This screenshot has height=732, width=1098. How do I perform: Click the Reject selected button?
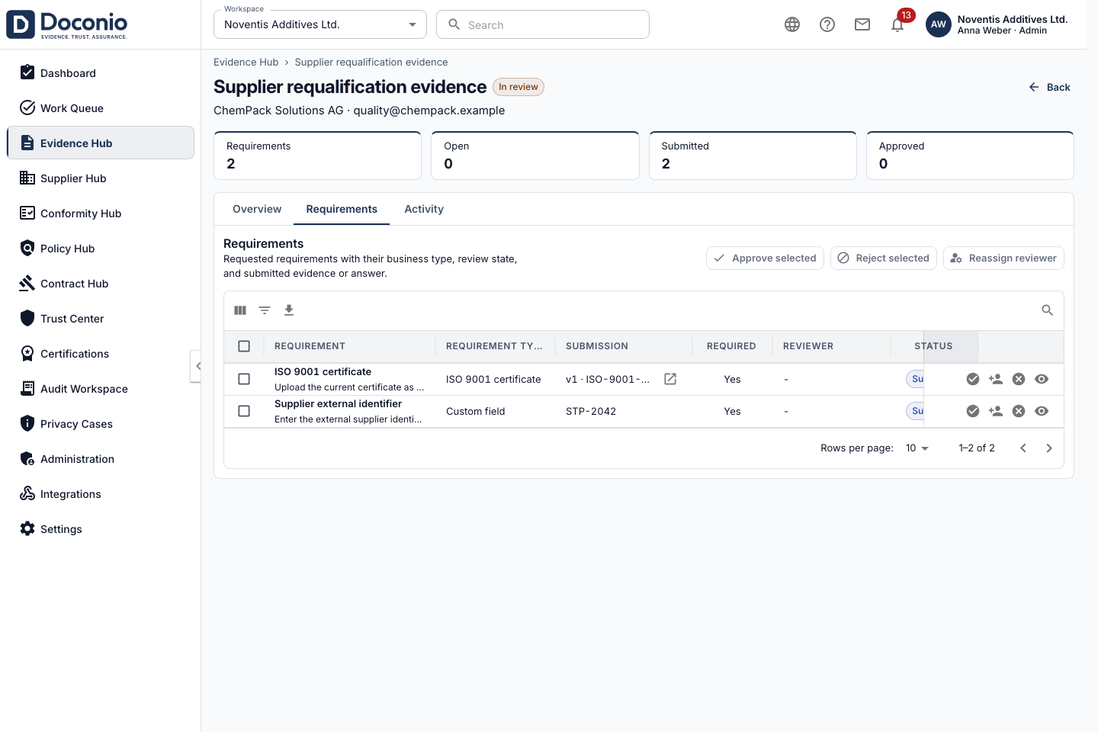point(884,258)
